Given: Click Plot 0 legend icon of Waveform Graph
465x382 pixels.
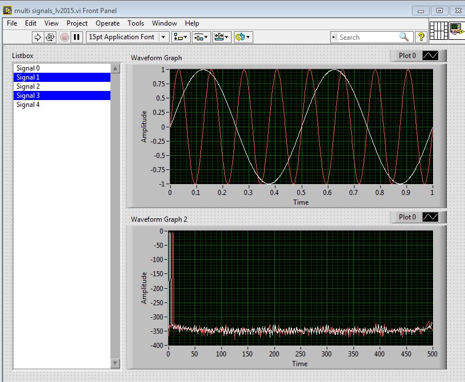Looking at the screenshot, I should point(430,56).
